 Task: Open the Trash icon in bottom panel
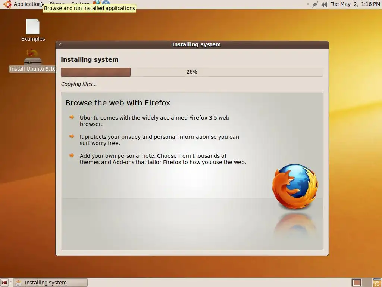377,283
